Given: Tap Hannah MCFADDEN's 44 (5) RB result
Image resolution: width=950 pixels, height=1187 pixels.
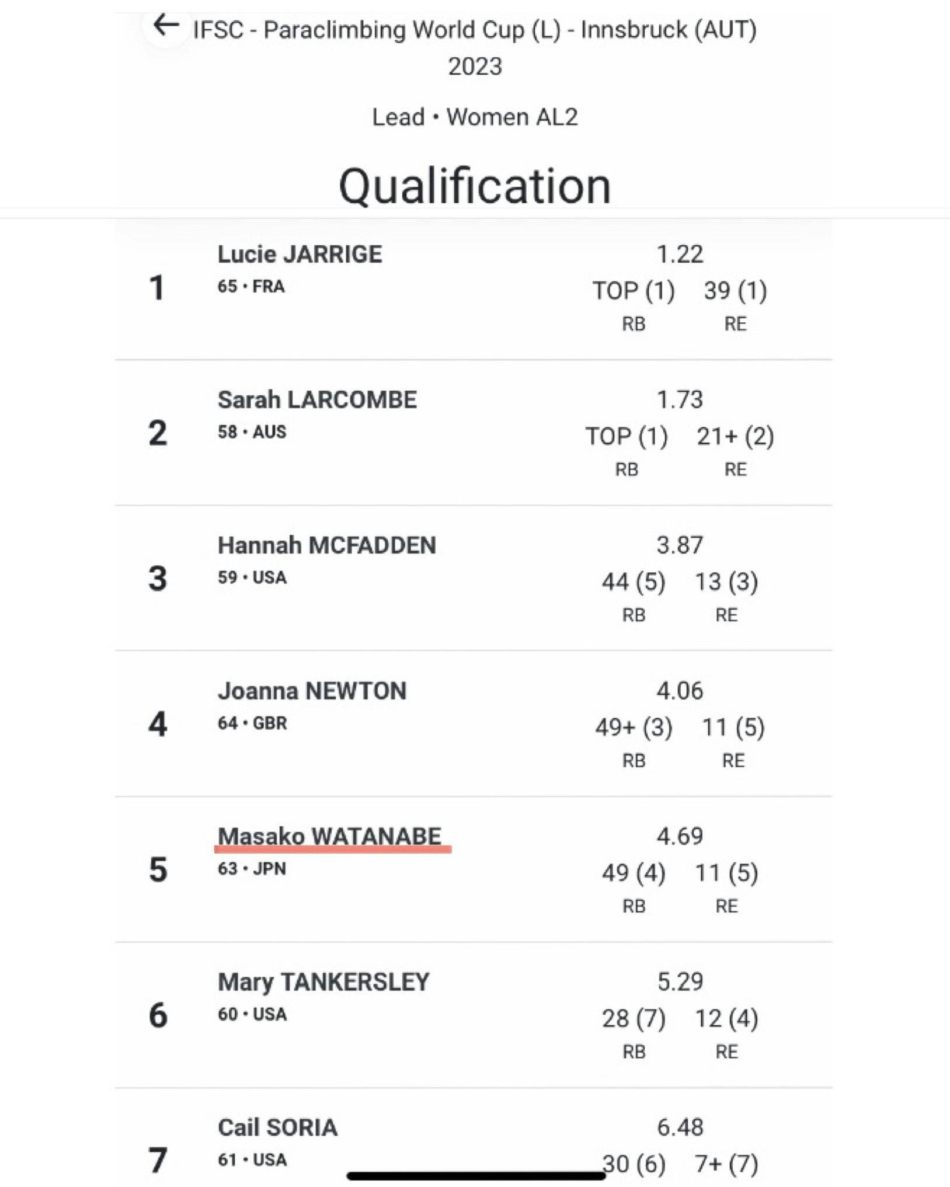Looking at the screenshot, I should click(634, 582).
